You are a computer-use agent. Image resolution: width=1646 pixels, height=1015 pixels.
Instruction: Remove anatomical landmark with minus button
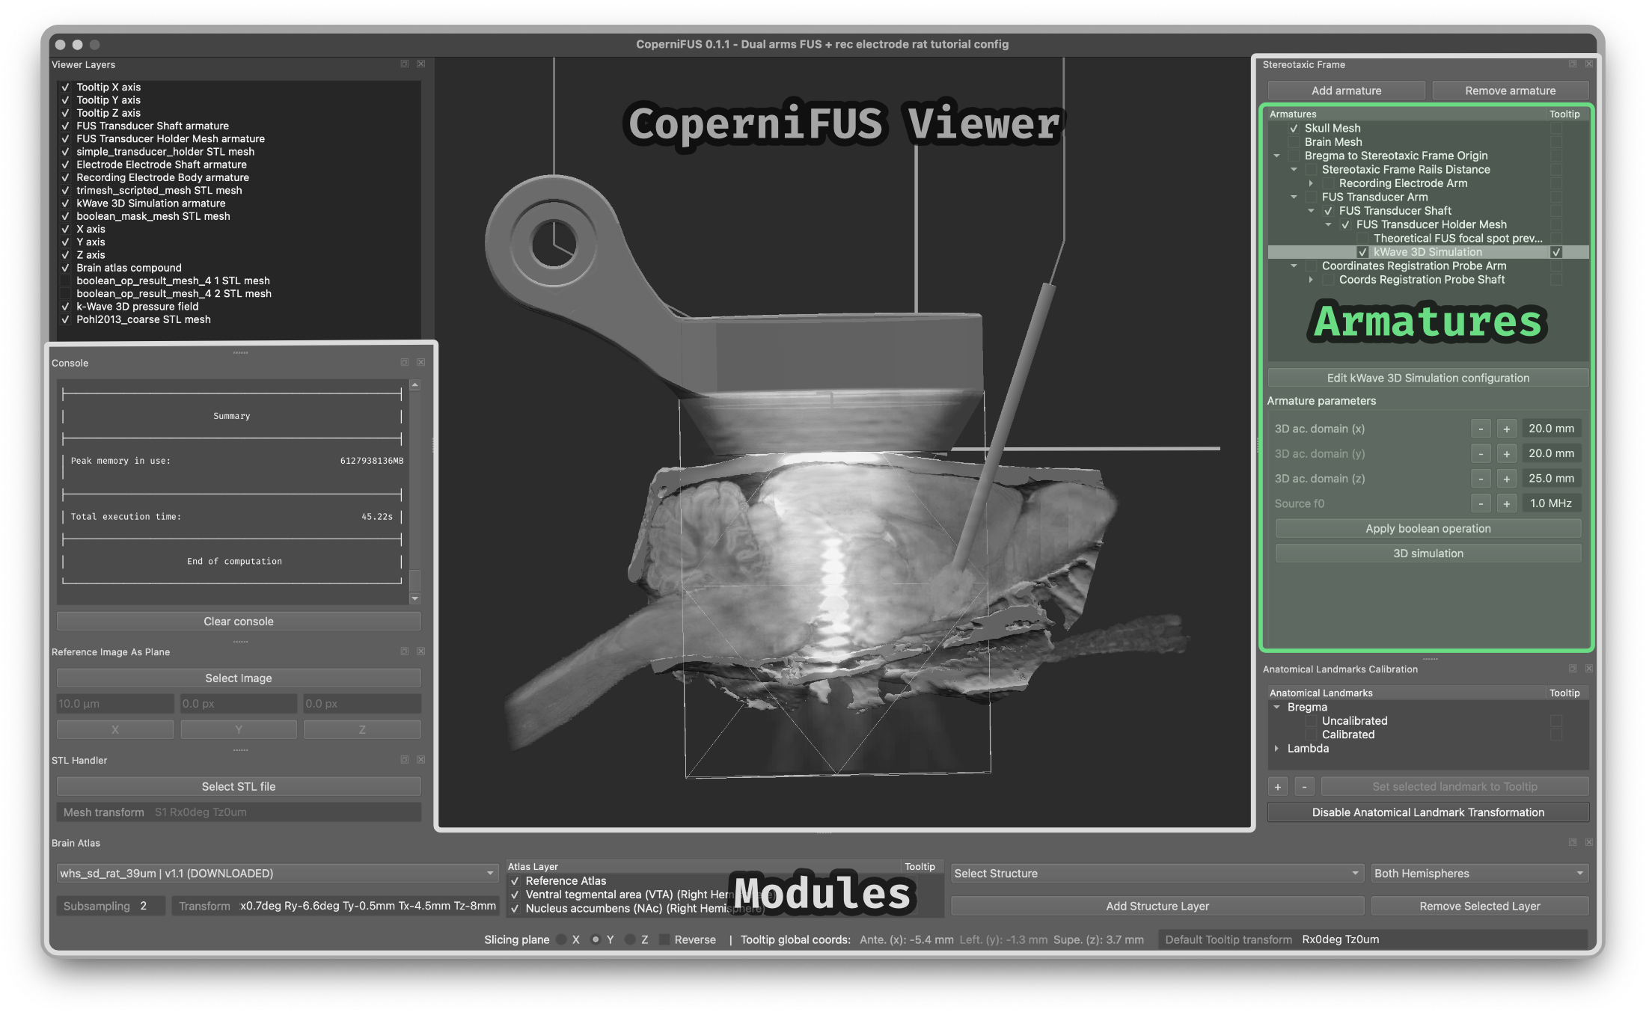click(1304, 787)
